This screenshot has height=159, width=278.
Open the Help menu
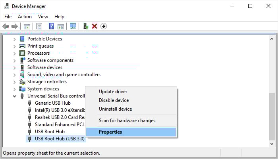point(59,17)
